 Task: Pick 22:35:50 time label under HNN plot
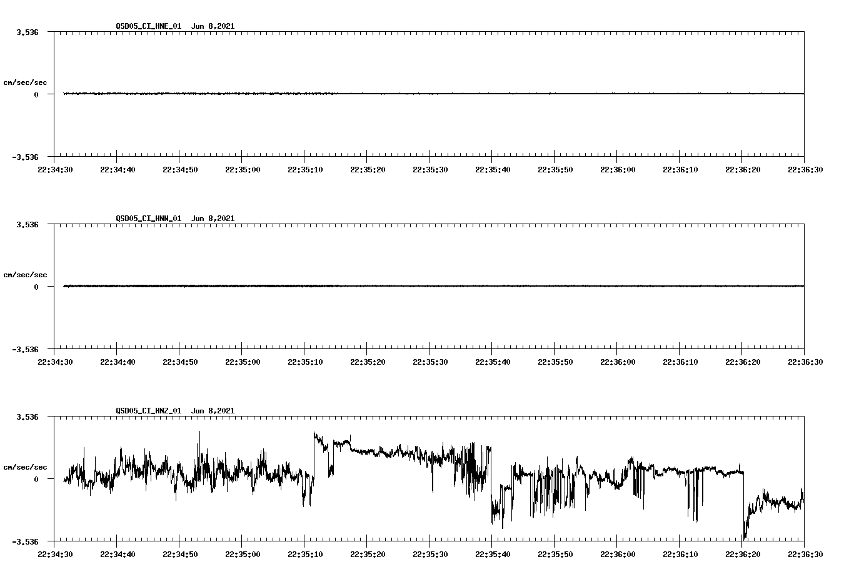555,362
